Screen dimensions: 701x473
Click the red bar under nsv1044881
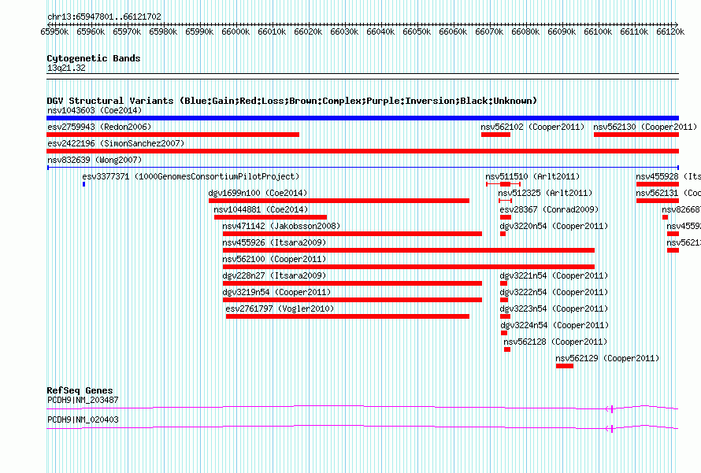[x=270, y=217]
